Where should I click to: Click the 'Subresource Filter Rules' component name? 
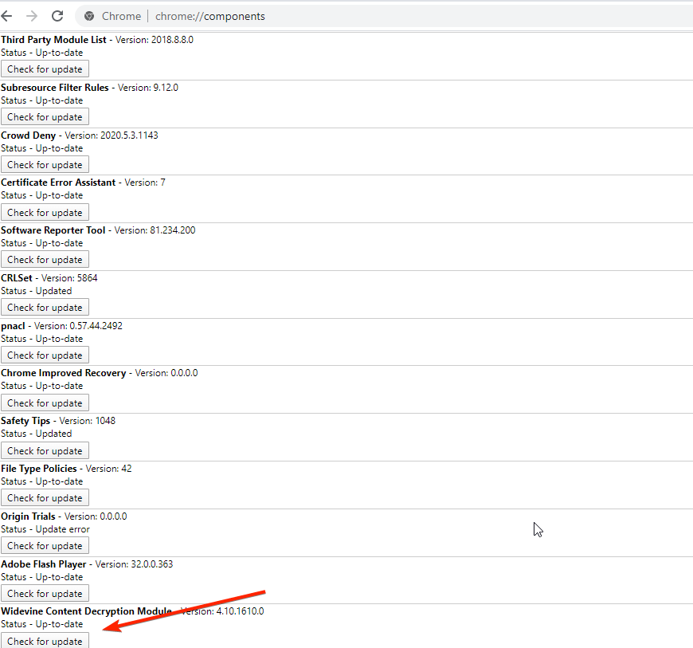[x=55, y=88]
